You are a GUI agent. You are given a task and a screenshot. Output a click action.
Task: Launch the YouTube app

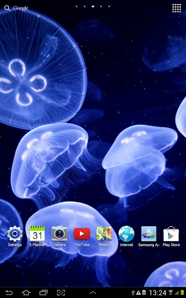pyautogui.click(x=82, y=236)
